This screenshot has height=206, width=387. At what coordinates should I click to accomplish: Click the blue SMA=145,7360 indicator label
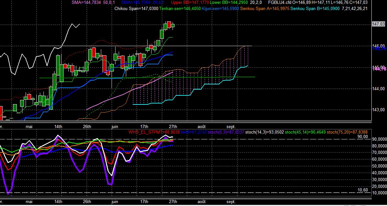click(143, 3)
